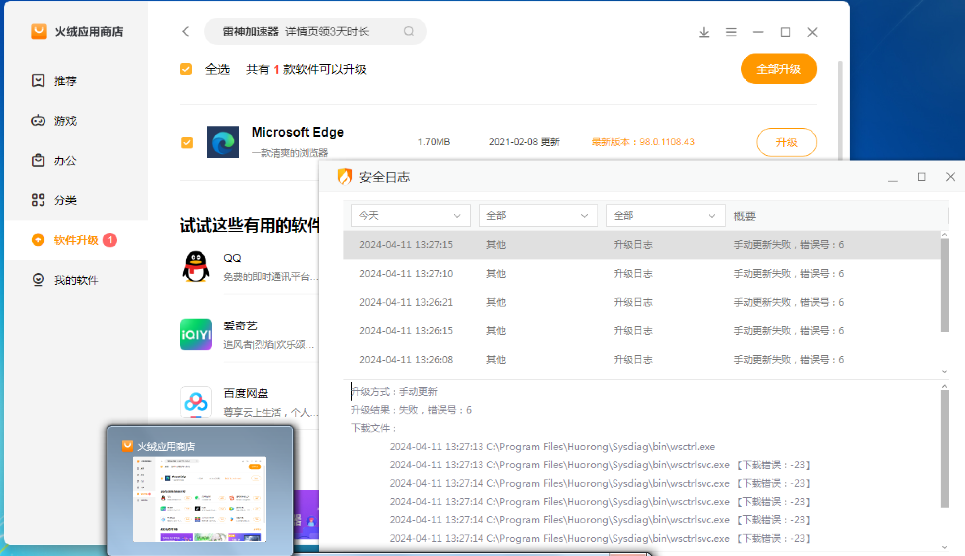Open the first 全部 type dropdown
This screenshot has height=556, width=965.
coord(538,215)
